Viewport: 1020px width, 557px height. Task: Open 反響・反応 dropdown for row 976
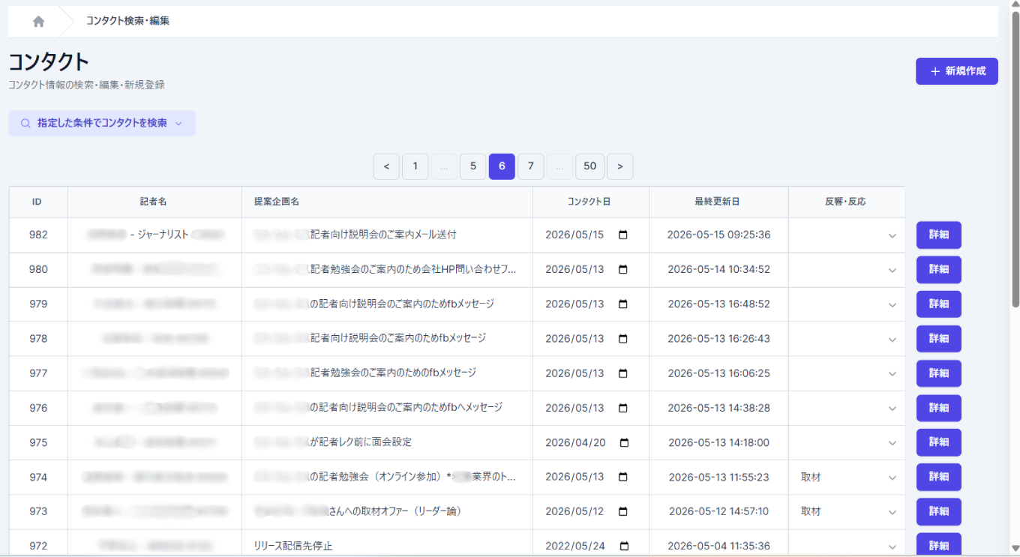847,408
